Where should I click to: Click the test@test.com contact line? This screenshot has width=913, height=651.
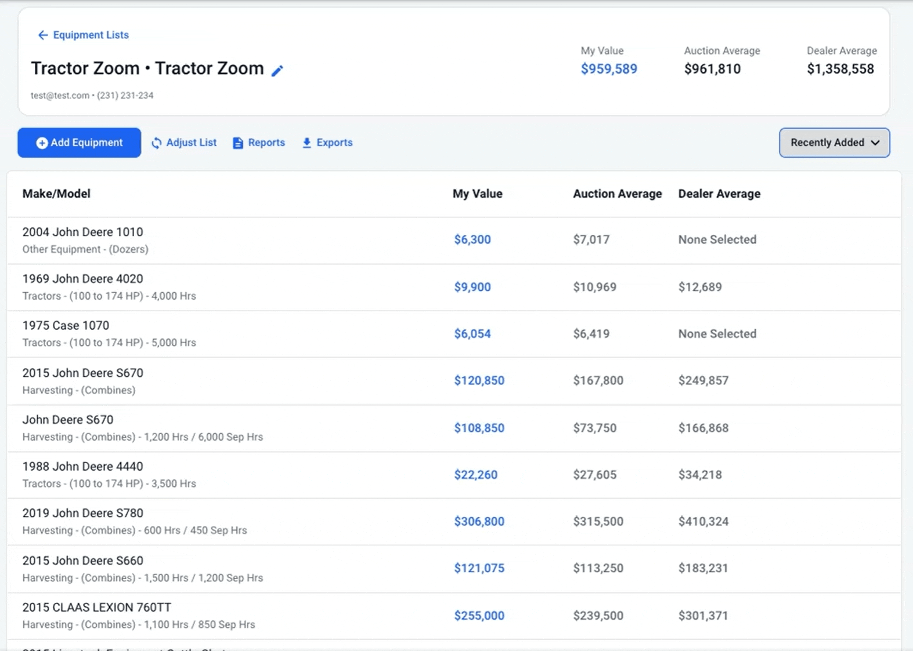click(92, 96)
